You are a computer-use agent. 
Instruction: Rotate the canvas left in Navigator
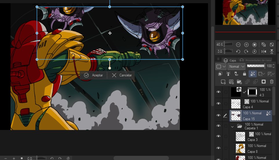(x=238, y=52)
